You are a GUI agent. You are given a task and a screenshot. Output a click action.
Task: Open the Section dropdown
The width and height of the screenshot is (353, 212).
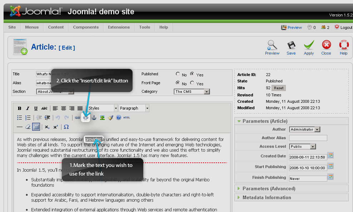55,91
